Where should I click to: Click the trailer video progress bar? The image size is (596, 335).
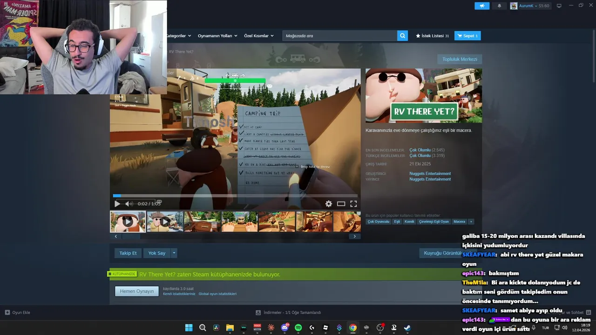pos(235,196)
